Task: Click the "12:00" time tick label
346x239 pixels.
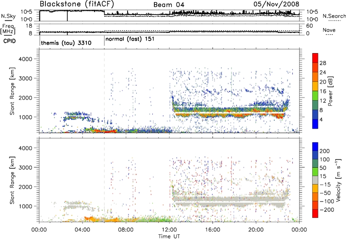Action: click(x=169, y=230)
